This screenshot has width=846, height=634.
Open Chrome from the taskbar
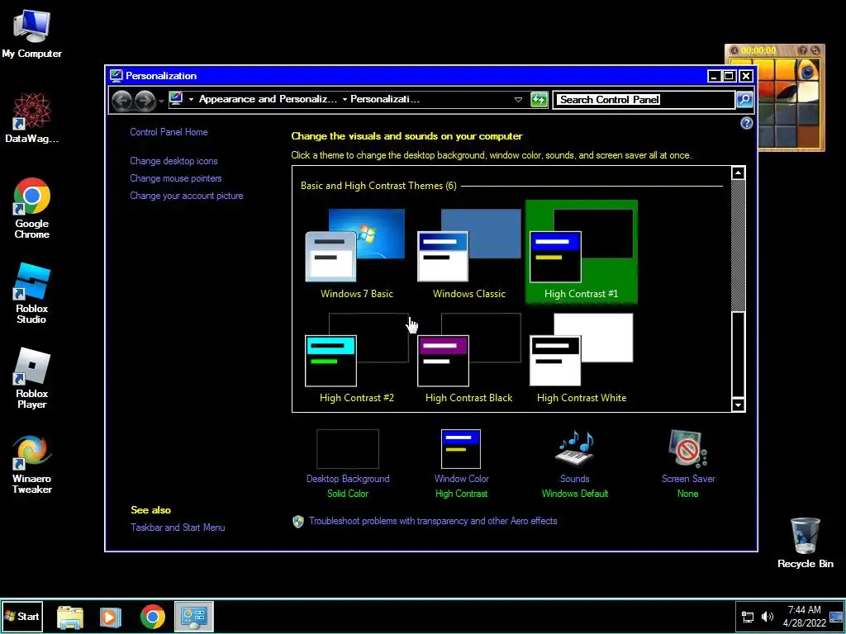(153, 617)
